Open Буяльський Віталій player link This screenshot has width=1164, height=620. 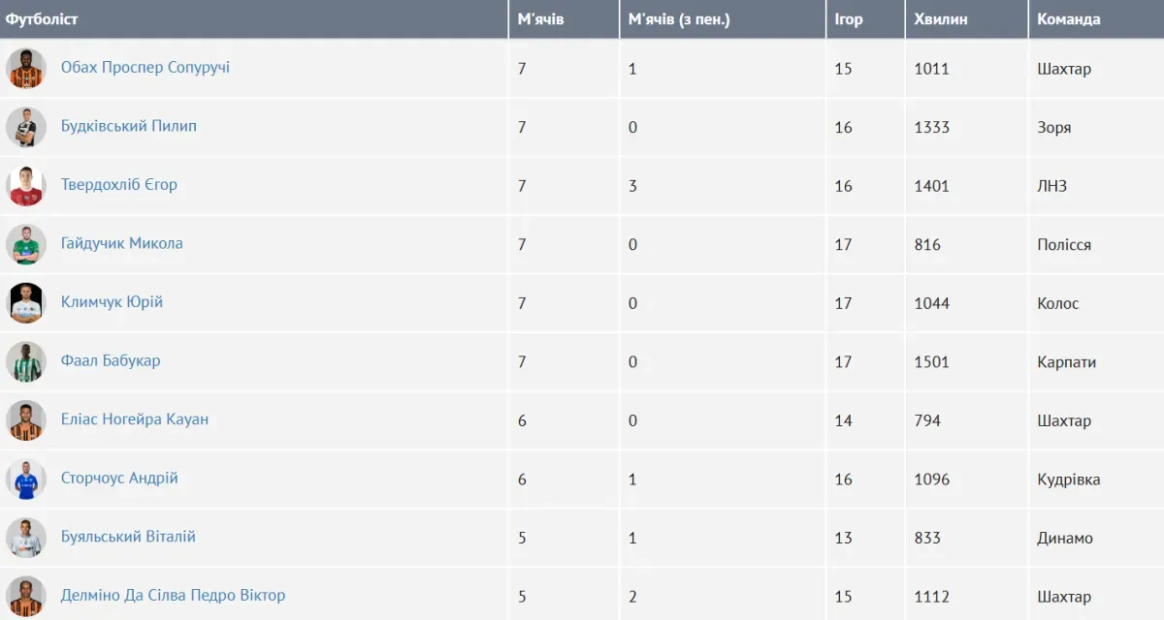point(128,537)
